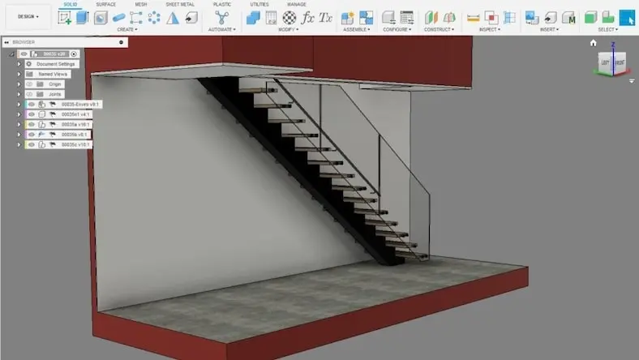Click the Create Sketch tool icon
Viewport: 639px width, 360px height.
pos(64,18)
